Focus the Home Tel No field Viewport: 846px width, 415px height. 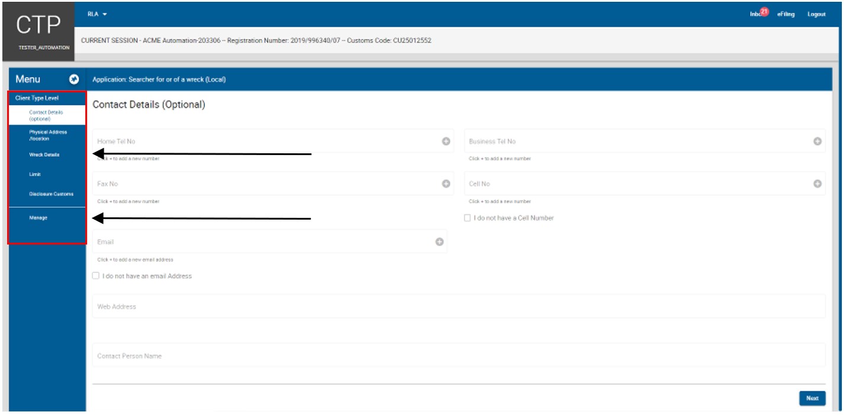[x=273, y=141]
